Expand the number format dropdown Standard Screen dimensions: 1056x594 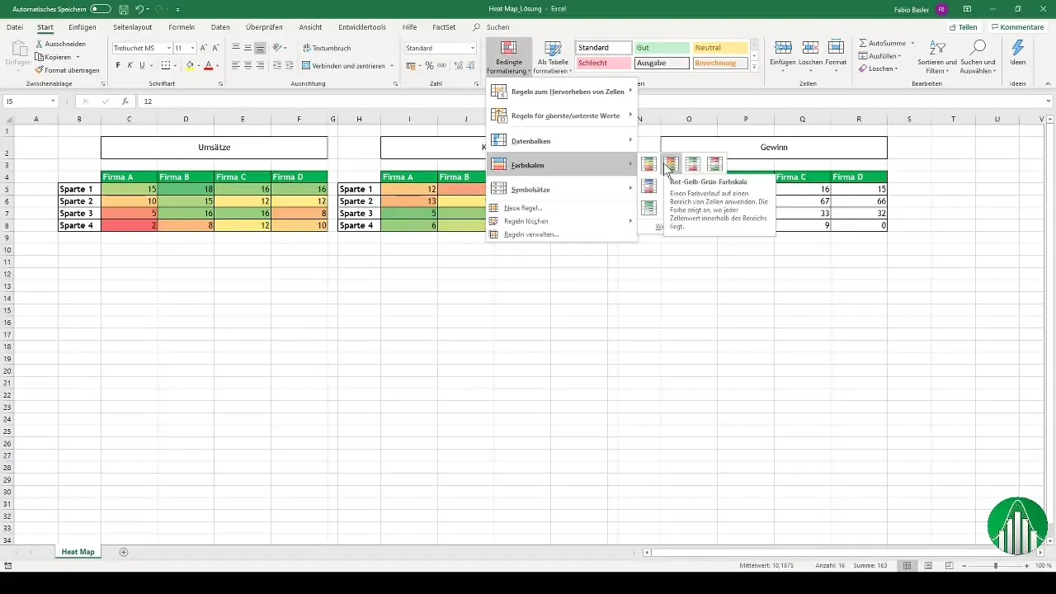tap(473, 48)
